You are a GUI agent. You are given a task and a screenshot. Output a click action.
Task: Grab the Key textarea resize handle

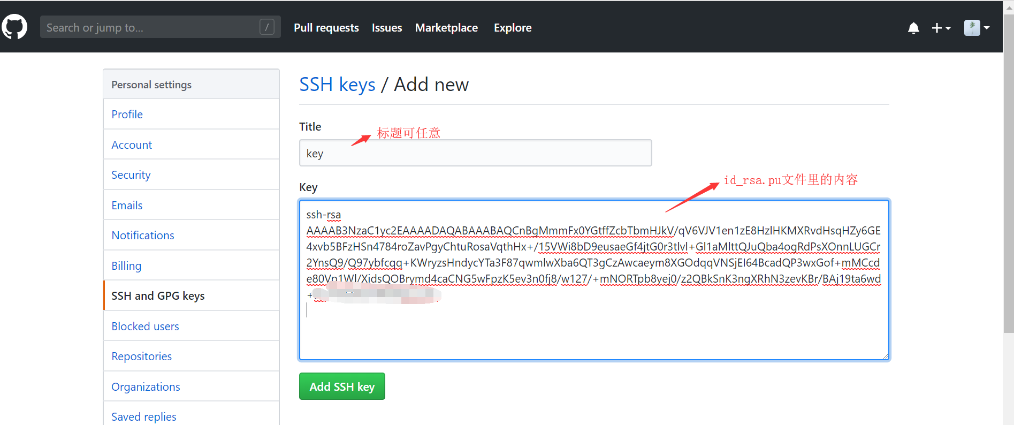pos(885,356)
